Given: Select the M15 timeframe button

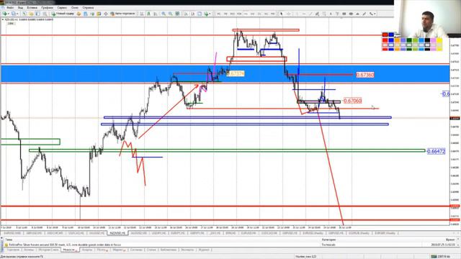Looking at the screenshot, I should click(233, 14).
